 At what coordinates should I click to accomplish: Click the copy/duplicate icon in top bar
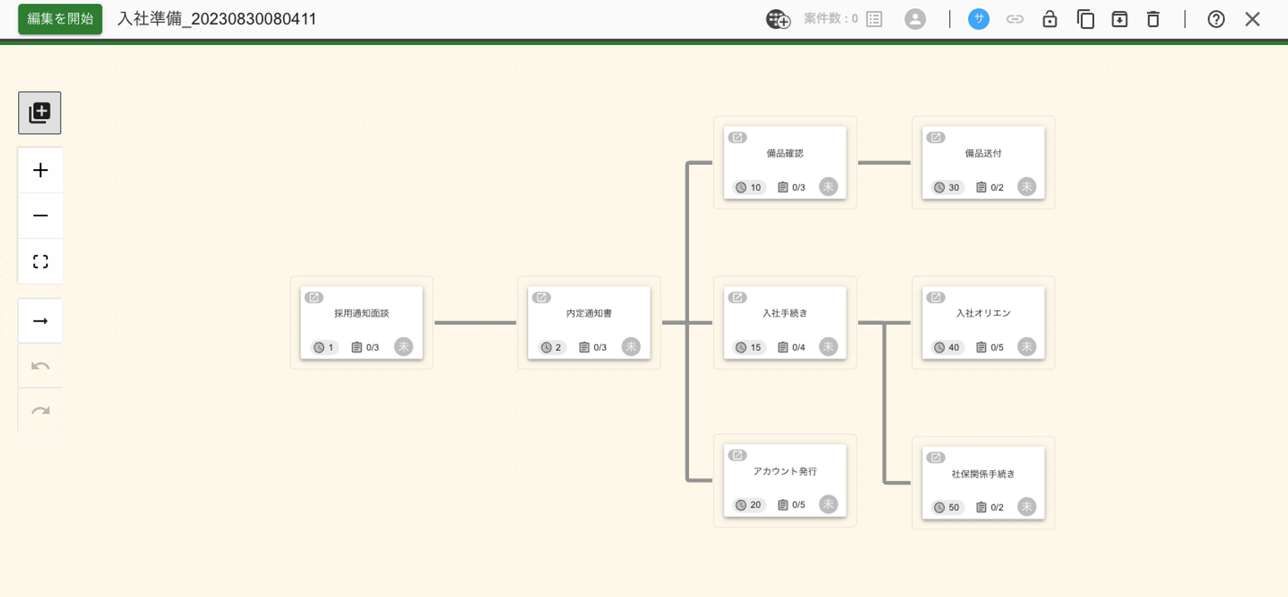click(x=1085, y=19)
